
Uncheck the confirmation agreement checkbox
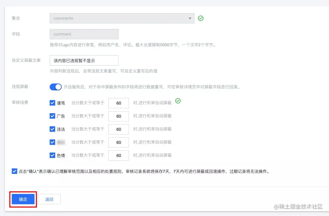pos(14,171)
